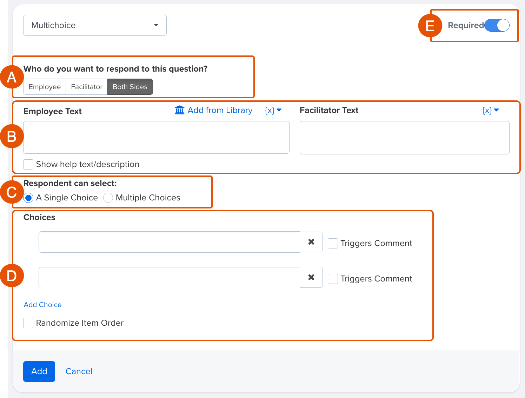Choose the Facilitator respondent tab
Viewport: 525px width, 398px height.
(87, 87)
